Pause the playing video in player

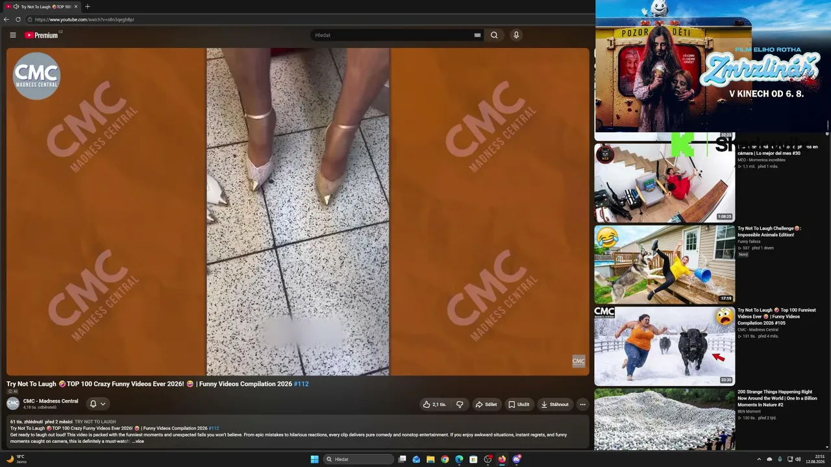pyautogui.click(x=298, y=211)
